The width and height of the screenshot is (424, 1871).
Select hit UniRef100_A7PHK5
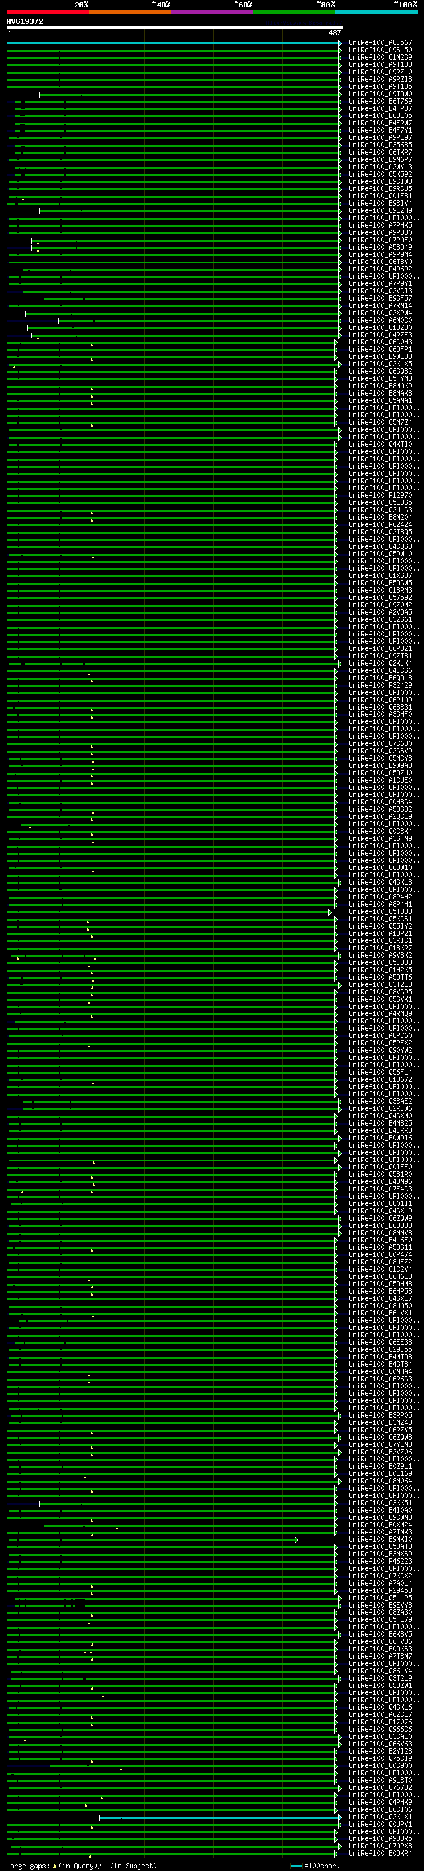pos(380,225)
